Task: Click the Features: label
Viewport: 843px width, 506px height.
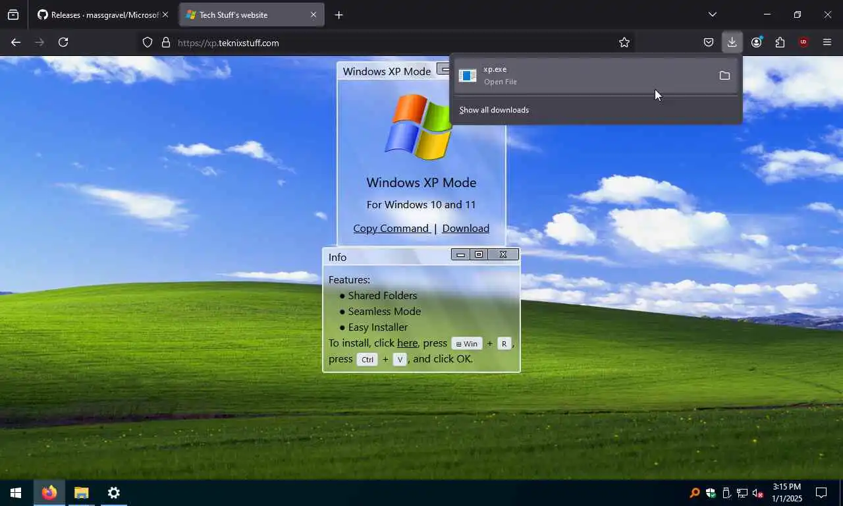Action: point(349,280)
